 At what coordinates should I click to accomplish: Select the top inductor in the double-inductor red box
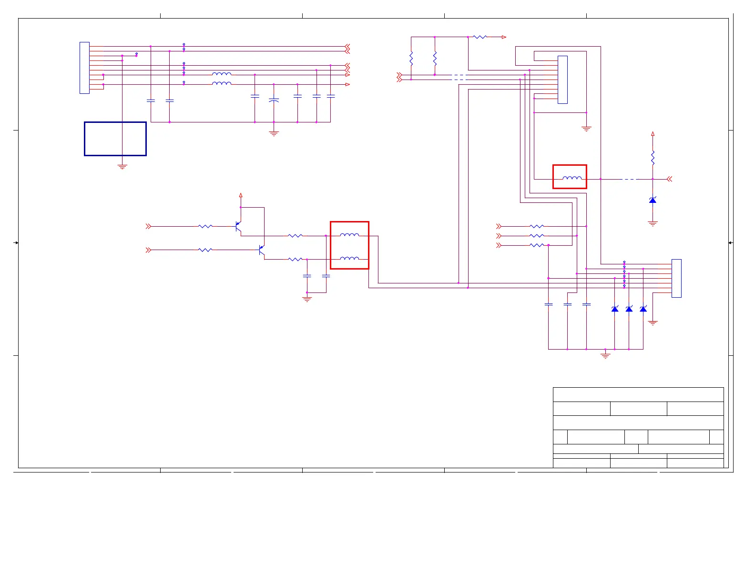click(349, 235)
